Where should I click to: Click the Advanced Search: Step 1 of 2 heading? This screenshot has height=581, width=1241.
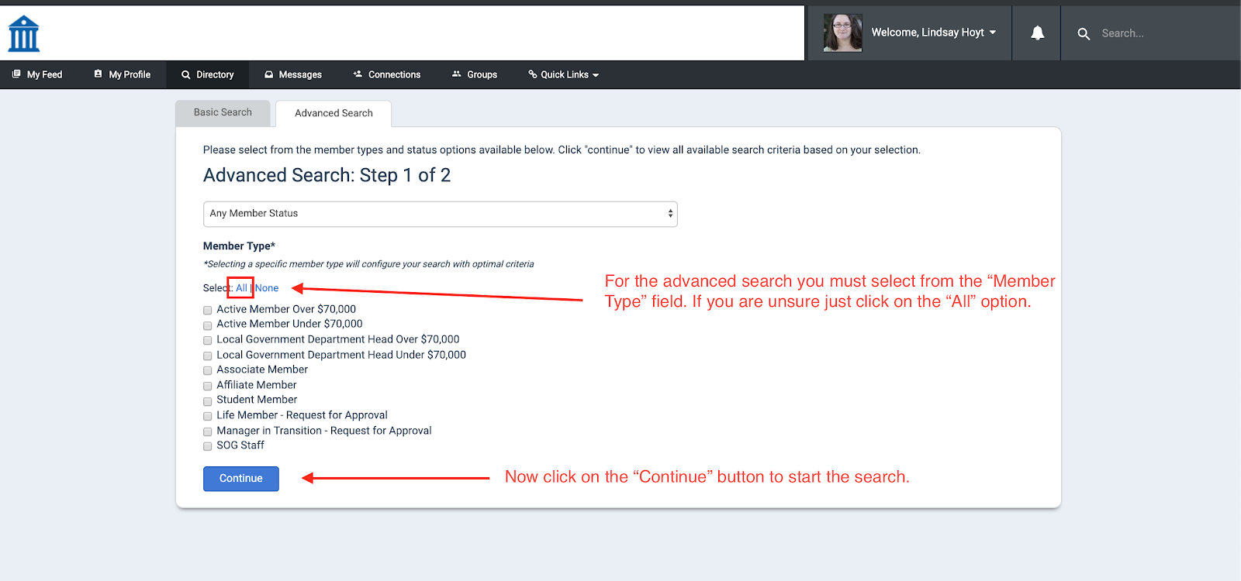327,176
